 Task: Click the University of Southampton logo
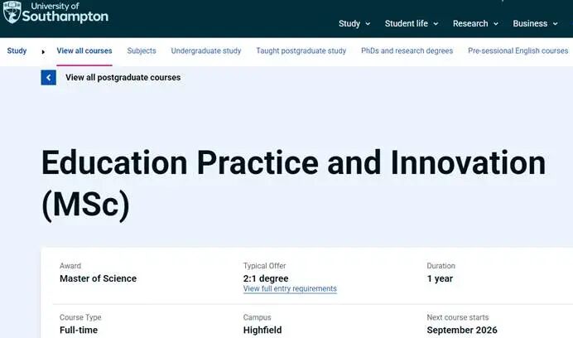55,12
